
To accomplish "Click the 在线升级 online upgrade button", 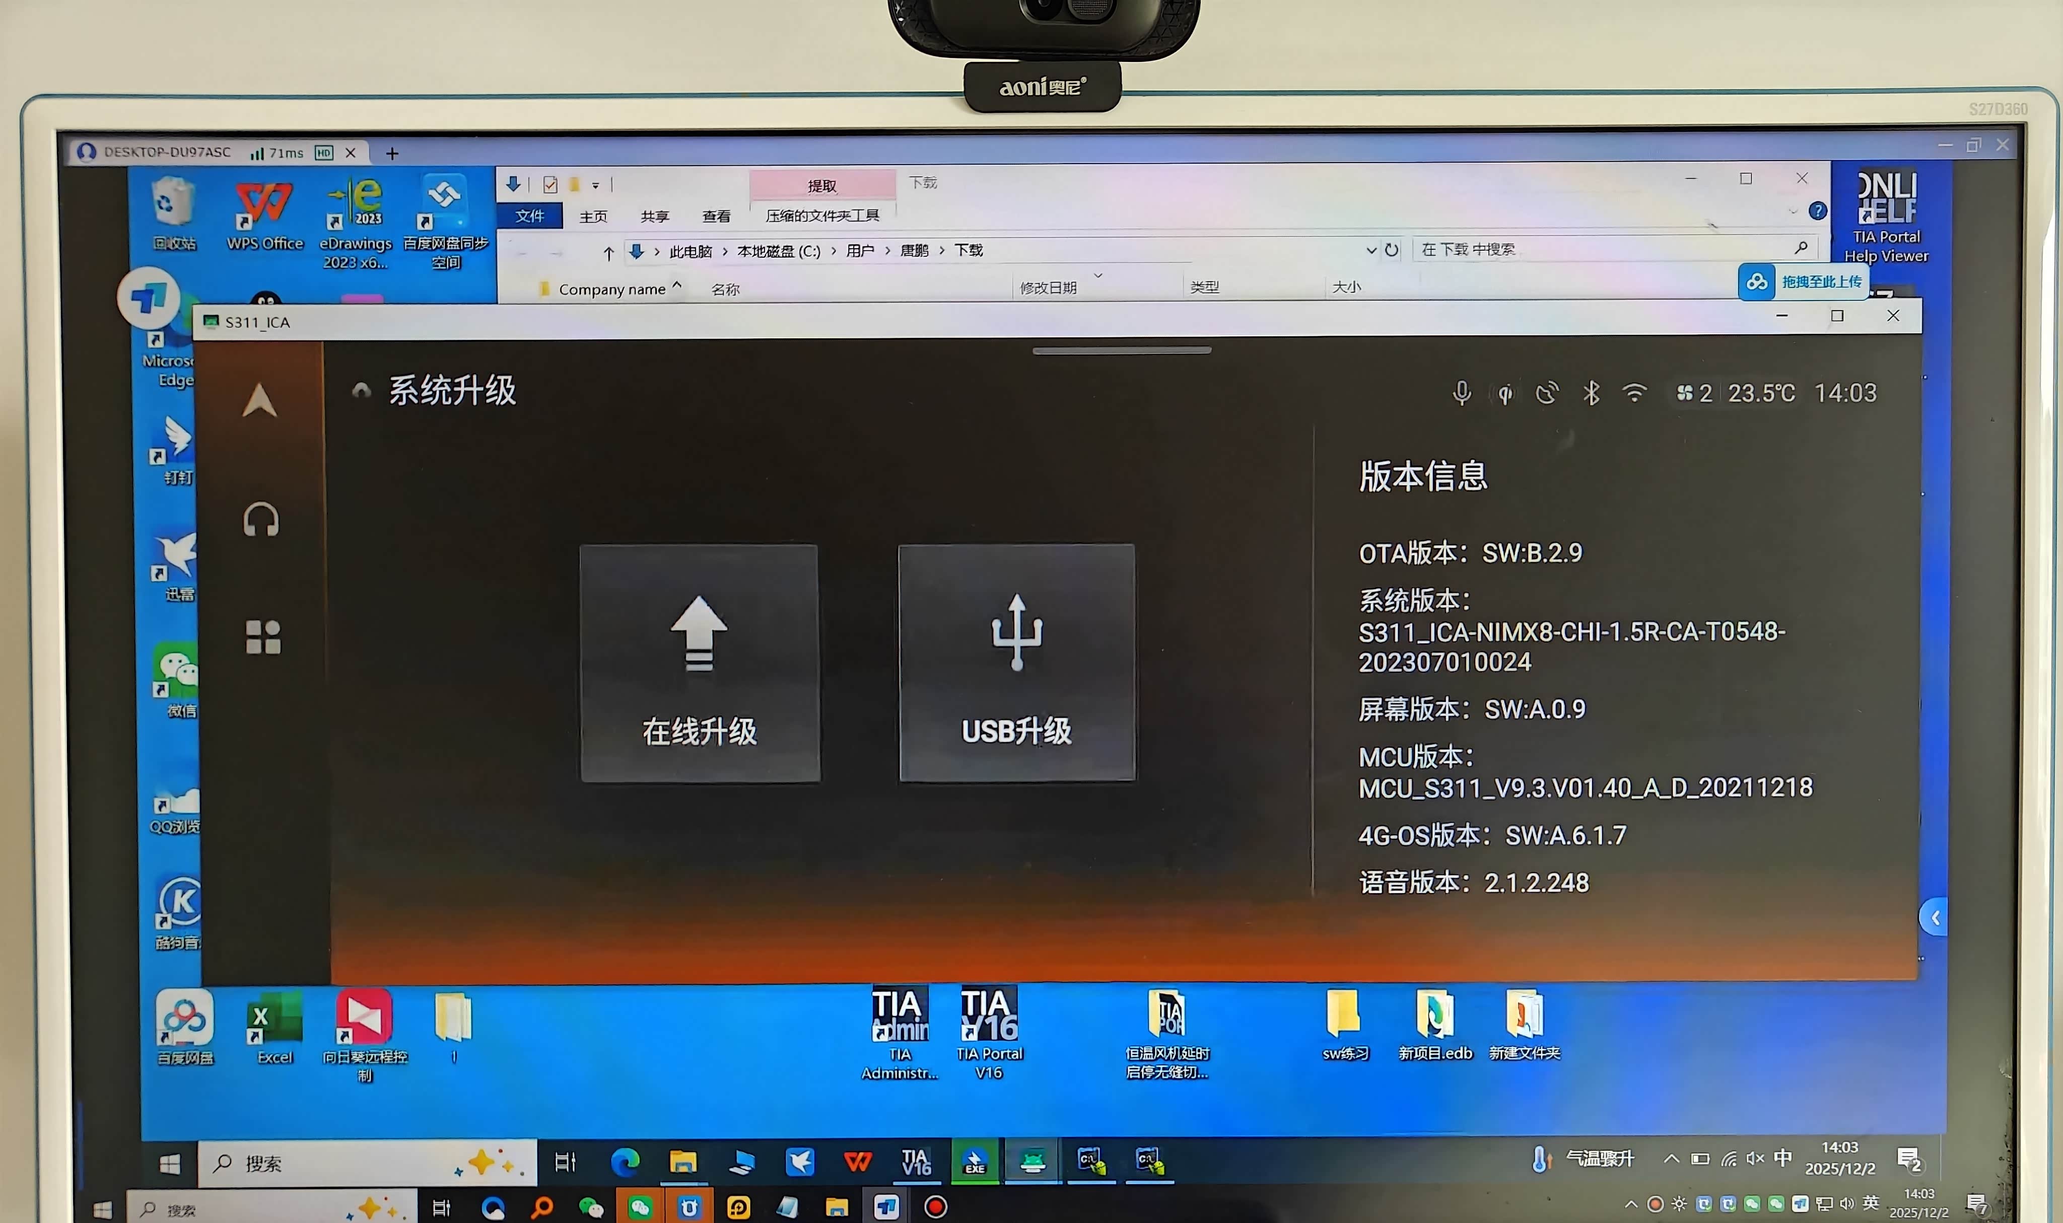I will 700,664.
